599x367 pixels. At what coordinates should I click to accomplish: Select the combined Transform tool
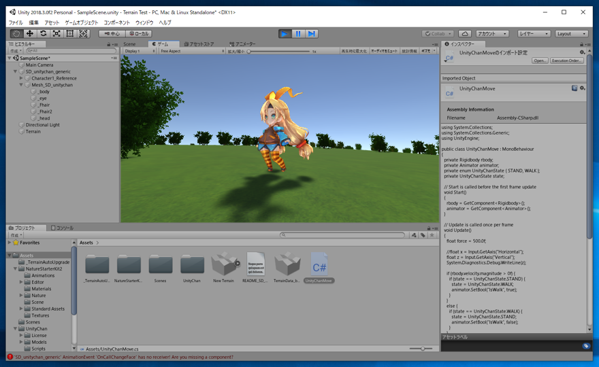pos(83,33)
